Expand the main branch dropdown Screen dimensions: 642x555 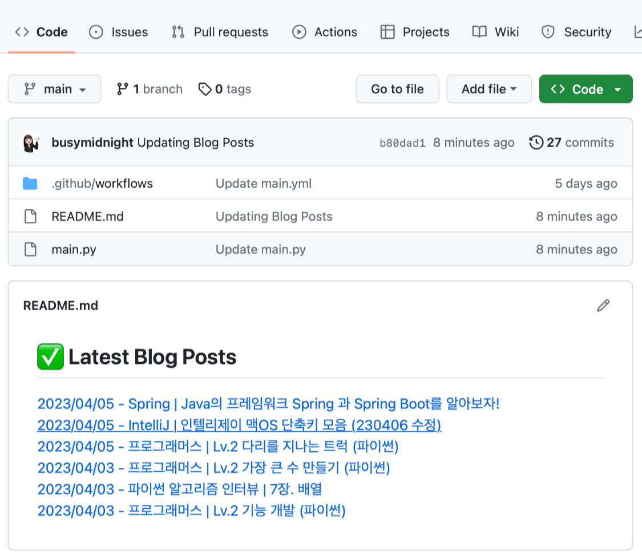click(x=54, y=89)
